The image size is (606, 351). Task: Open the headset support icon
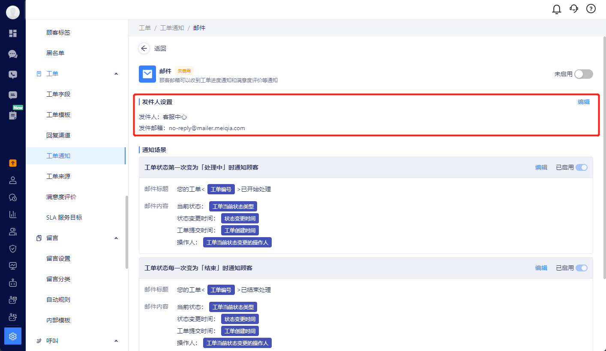574,9
